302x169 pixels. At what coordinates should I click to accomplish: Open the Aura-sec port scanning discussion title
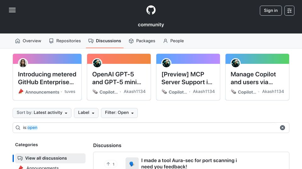point(189,163)
